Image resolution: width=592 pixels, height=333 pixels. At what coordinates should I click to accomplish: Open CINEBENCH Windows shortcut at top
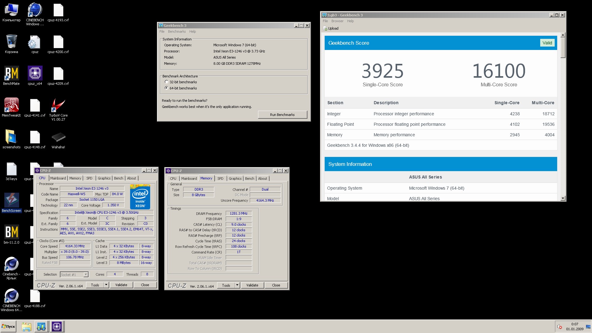click(x=35, y=14)
